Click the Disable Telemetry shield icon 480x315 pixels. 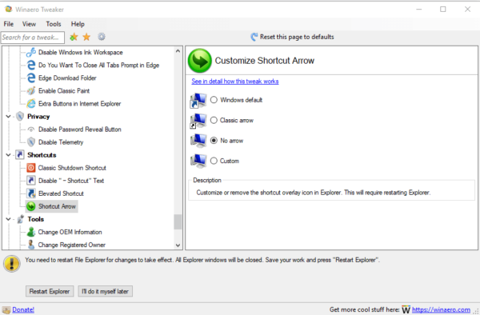[31, 142]
